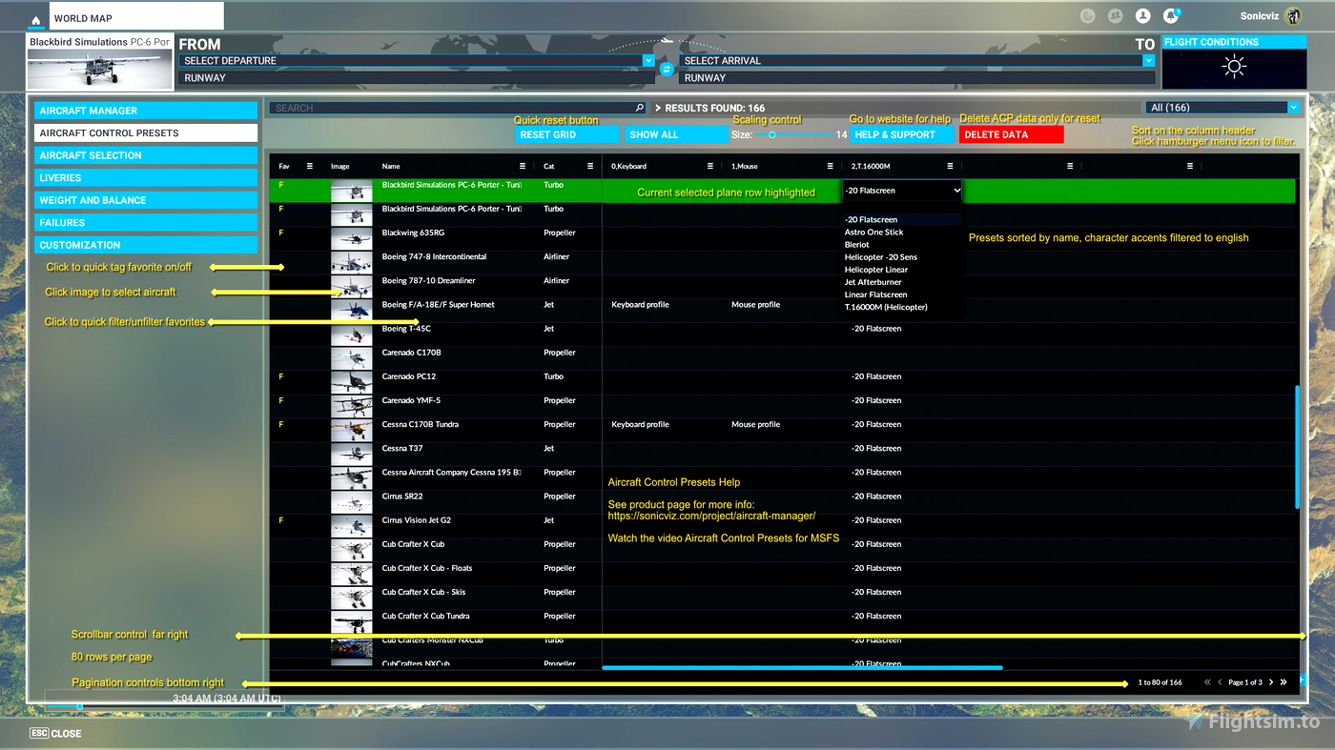This screenshot has width=1335, height=750.
Task: Expand the Select Arrival dropdown
Action: coord(1148,60)
